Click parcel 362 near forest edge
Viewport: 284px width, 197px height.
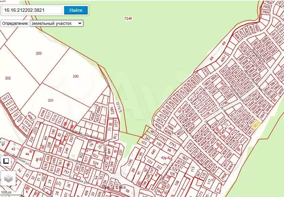(147, 138)
